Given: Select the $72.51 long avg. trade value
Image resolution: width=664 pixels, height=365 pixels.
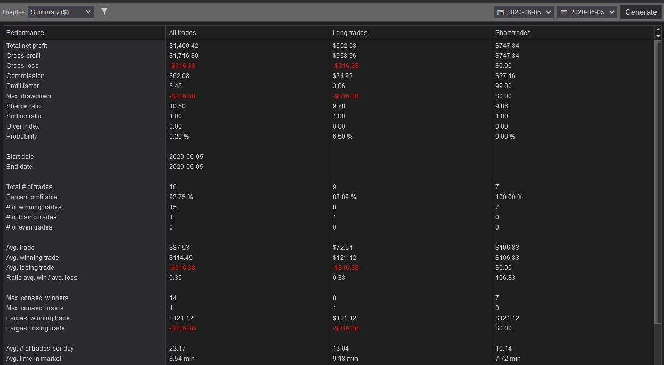Looking at the screenshot, I should pos(343,248).
